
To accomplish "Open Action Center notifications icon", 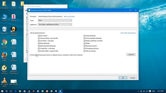I will click(x=150, y=91).
